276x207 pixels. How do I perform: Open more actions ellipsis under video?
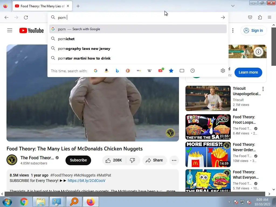click(x=174, y=160)
